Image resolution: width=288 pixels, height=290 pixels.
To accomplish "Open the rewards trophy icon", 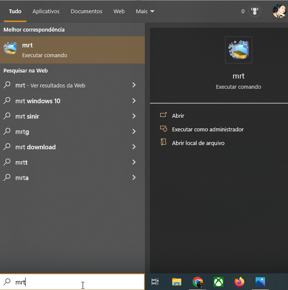I will (255, 11).
